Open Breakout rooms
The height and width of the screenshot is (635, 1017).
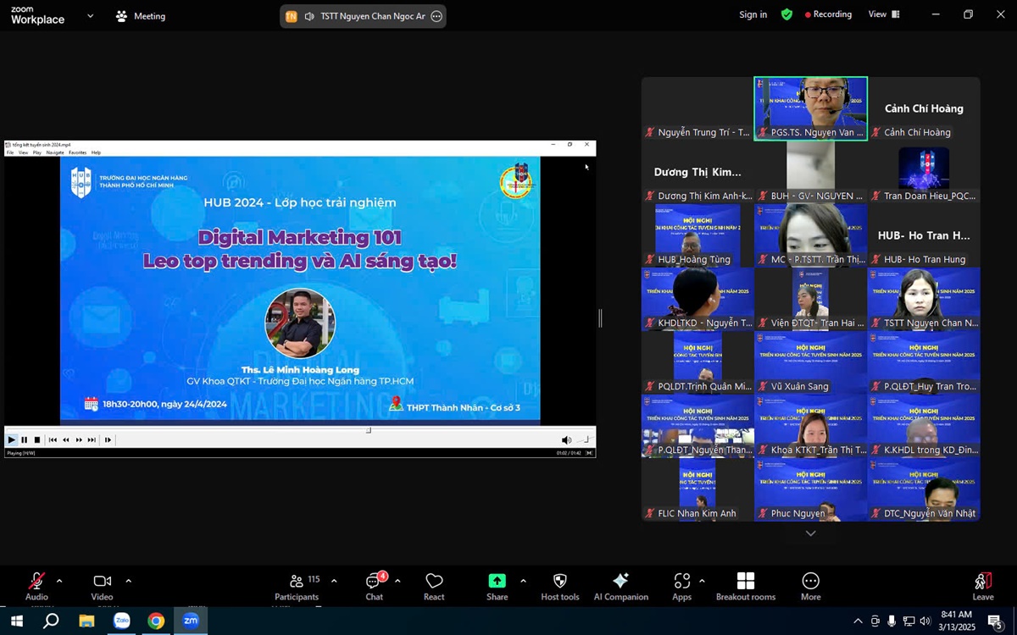pyautogui.click(x=746, y=586)
